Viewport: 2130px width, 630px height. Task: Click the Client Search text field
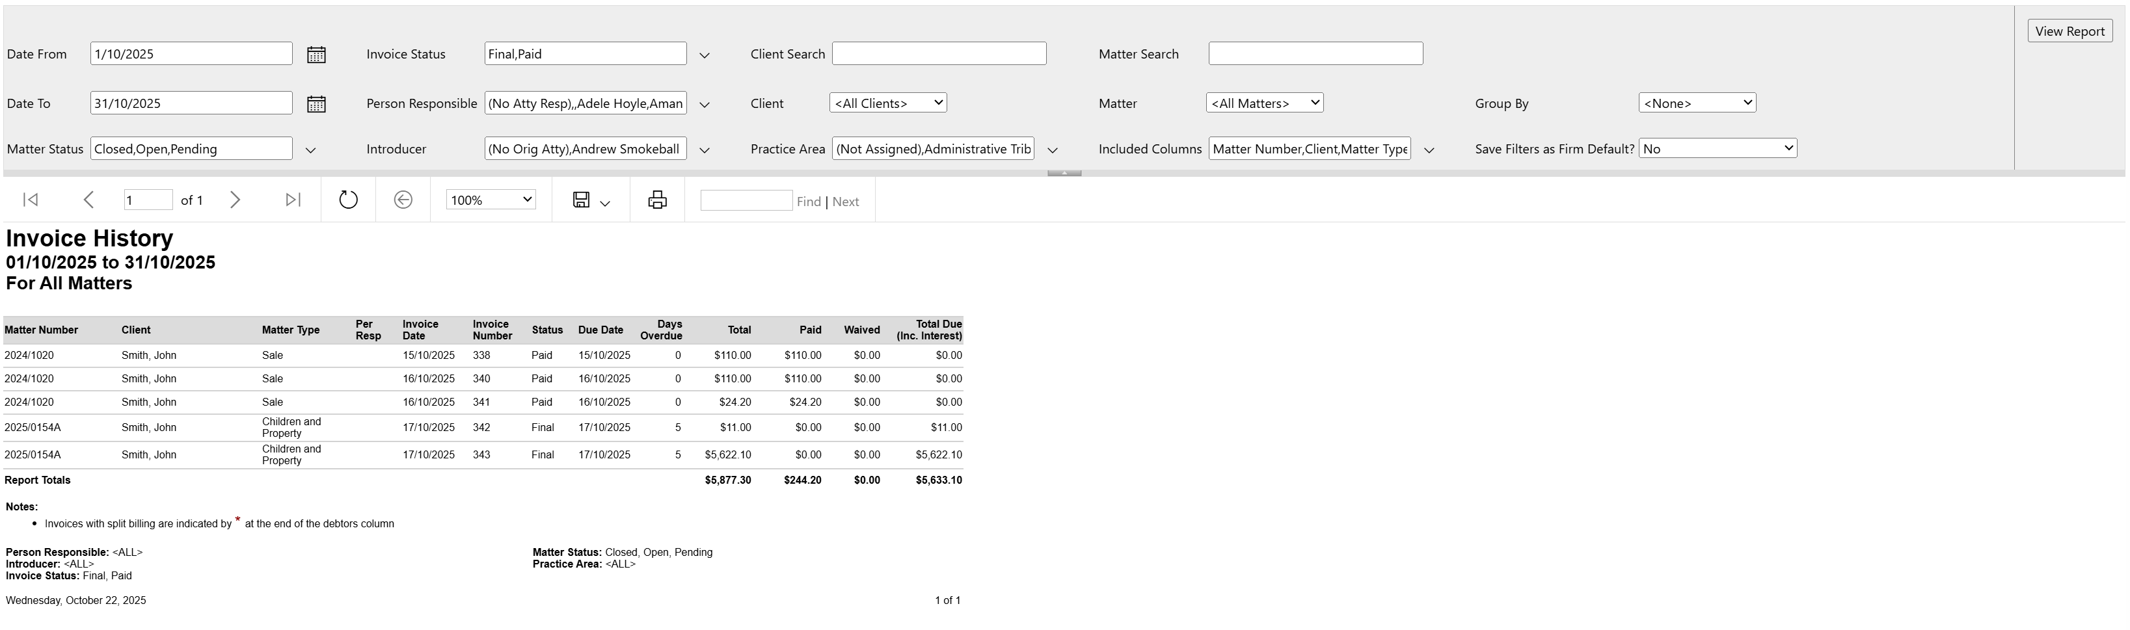tap(939, 54)
